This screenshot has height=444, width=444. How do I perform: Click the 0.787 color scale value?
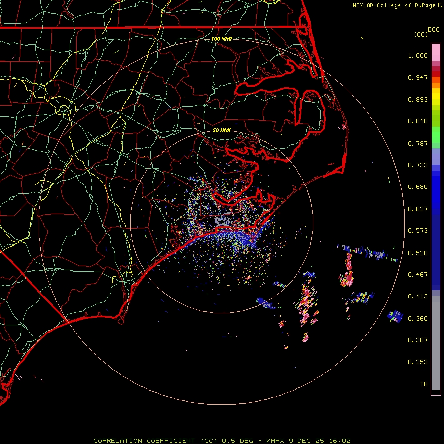coord(418,143)
